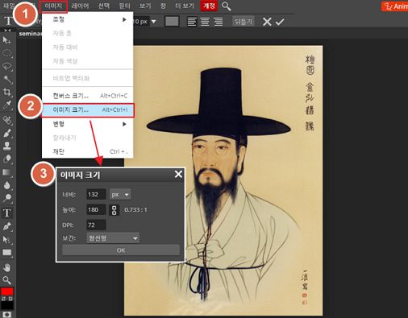The image size is (408, 318).
Task: Click the 높이 height input field
Action: [96, 210]
